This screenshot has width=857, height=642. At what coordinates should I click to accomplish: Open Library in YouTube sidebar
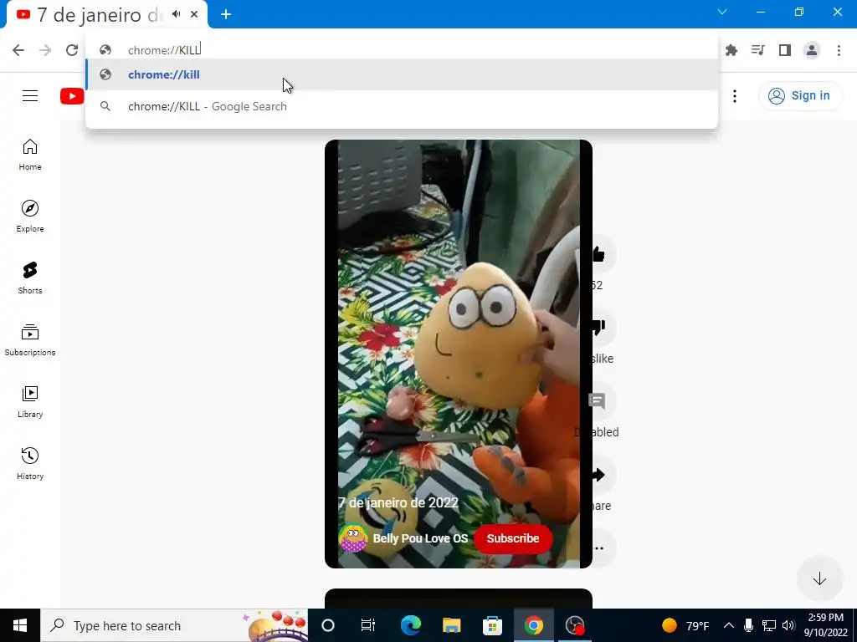click(x=30, y=402)
